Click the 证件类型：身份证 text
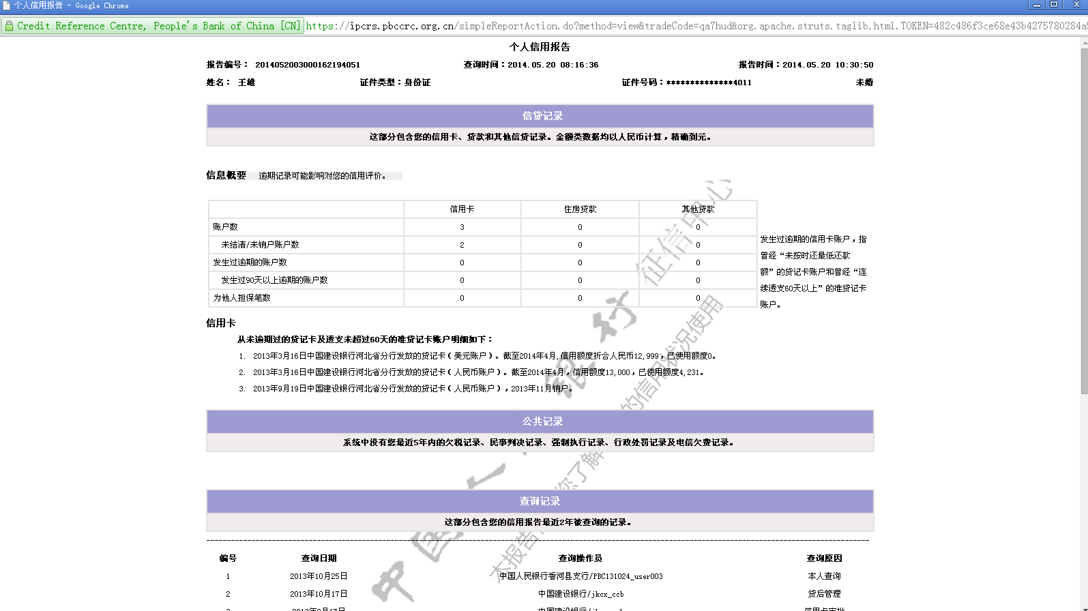Viewport: 1088px width, 611px height. coord(395,83)
